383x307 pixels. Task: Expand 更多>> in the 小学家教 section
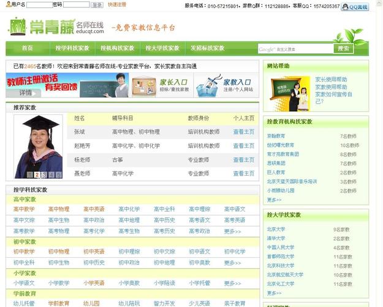(x=232, y=283)
